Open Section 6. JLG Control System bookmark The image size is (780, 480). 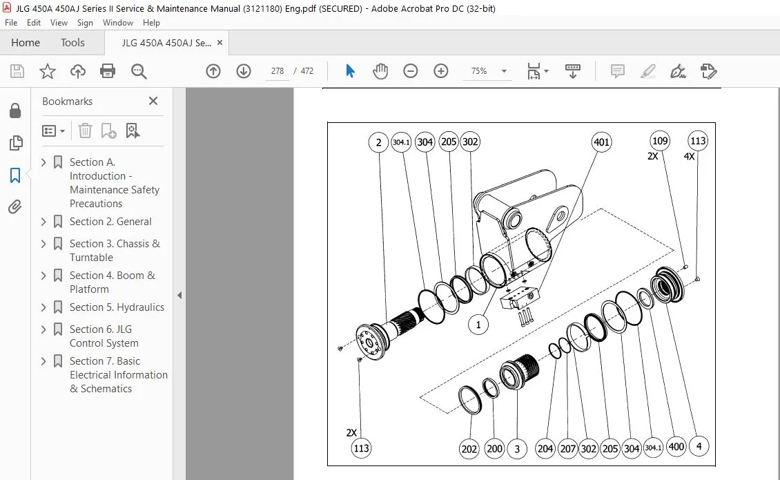(x=104, y=336)
